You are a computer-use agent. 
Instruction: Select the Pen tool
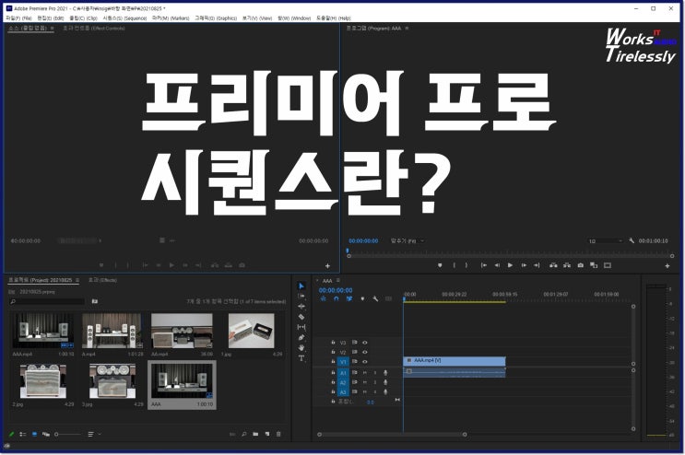click(x=301, y=337)
